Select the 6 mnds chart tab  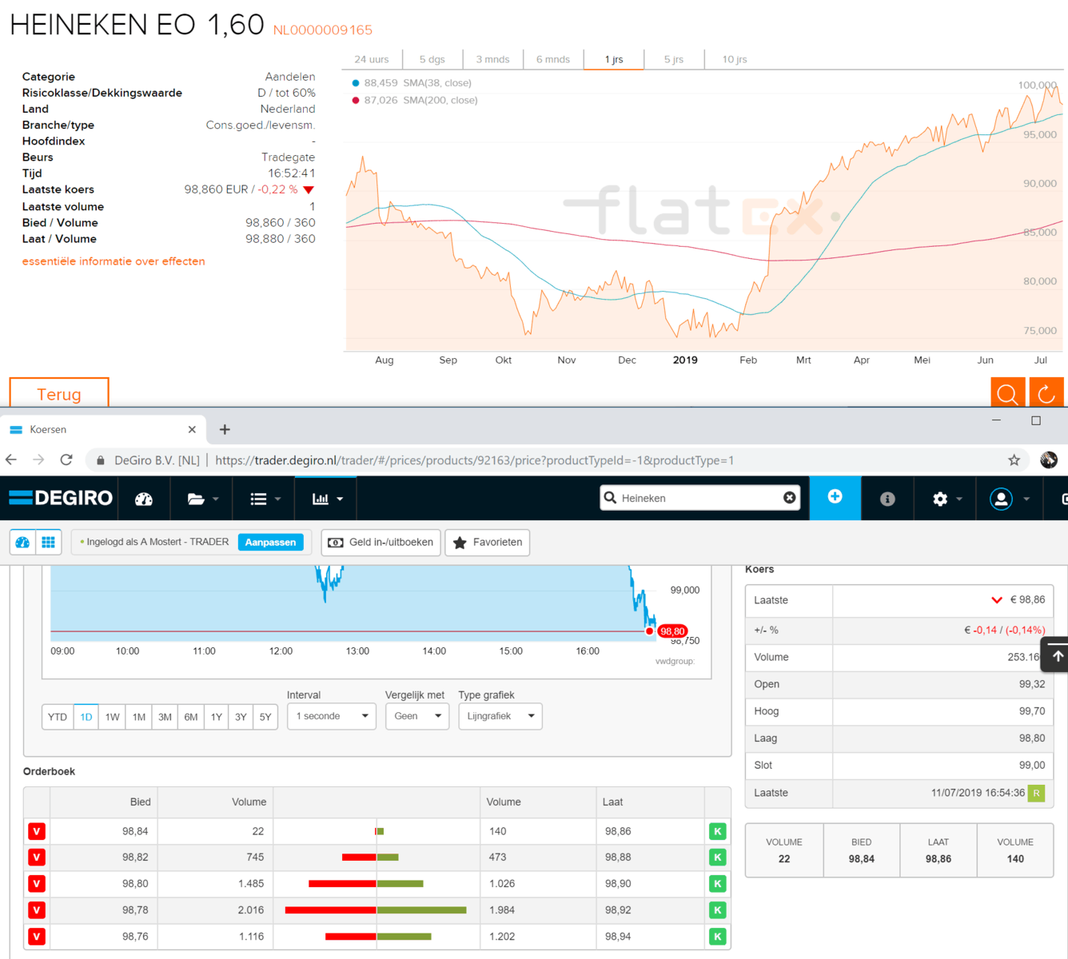point(553,59)
